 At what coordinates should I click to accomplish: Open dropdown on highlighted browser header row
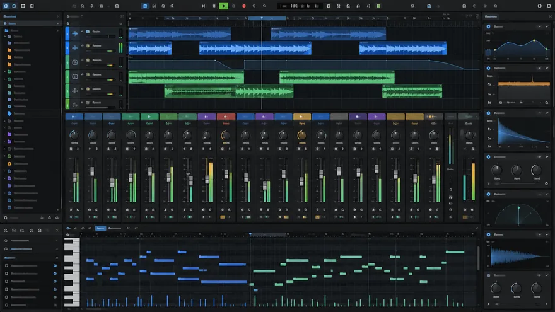coord(57,23)
